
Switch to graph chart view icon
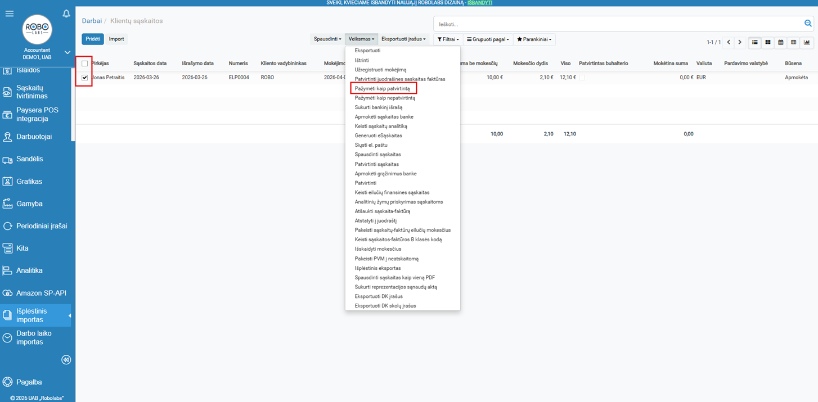pyautogui.click(x=807, y=42)
